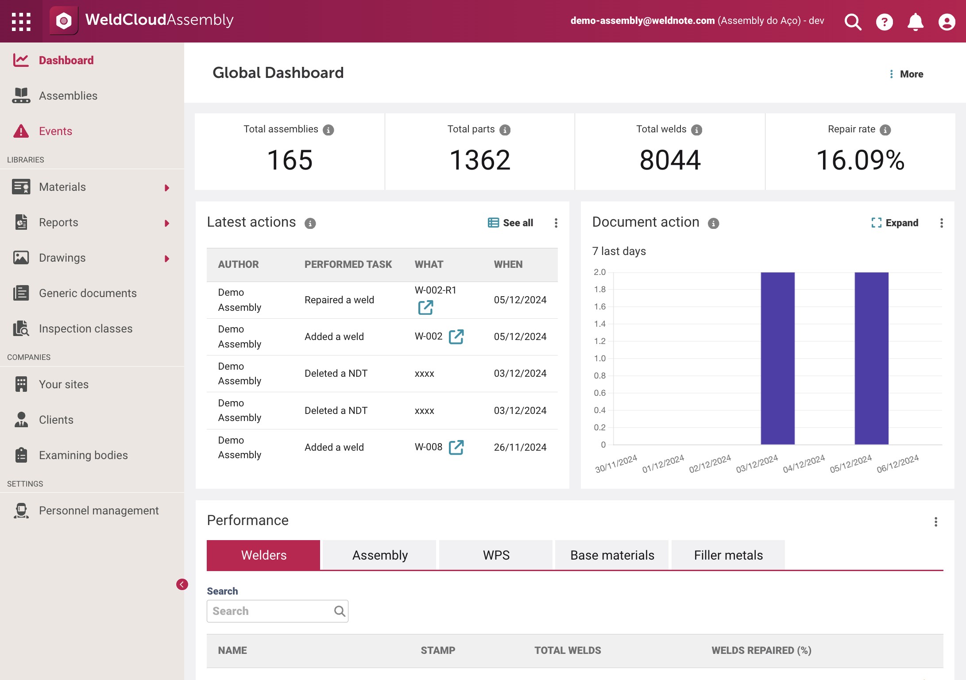The width and height of the screenshot is (966, 680).
Task: Open external link for W-002-R1
Action: [425, 307]
